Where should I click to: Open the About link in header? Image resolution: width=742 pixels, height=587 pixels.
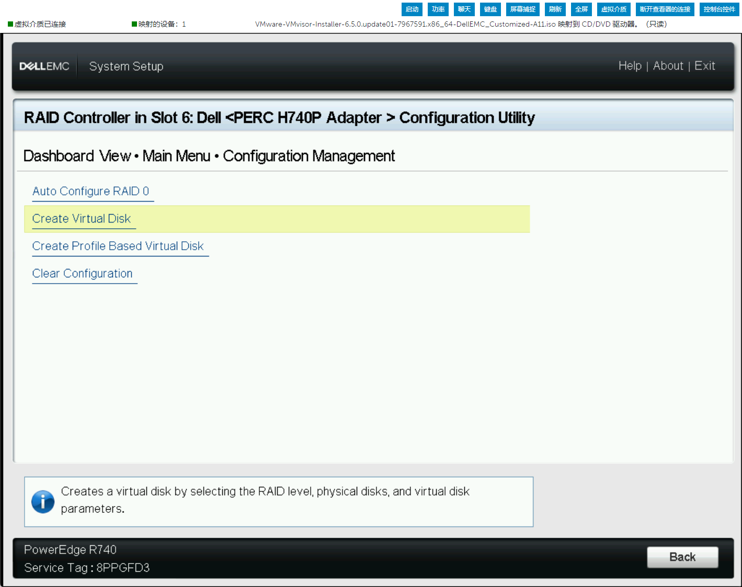[x=668, y=66]
